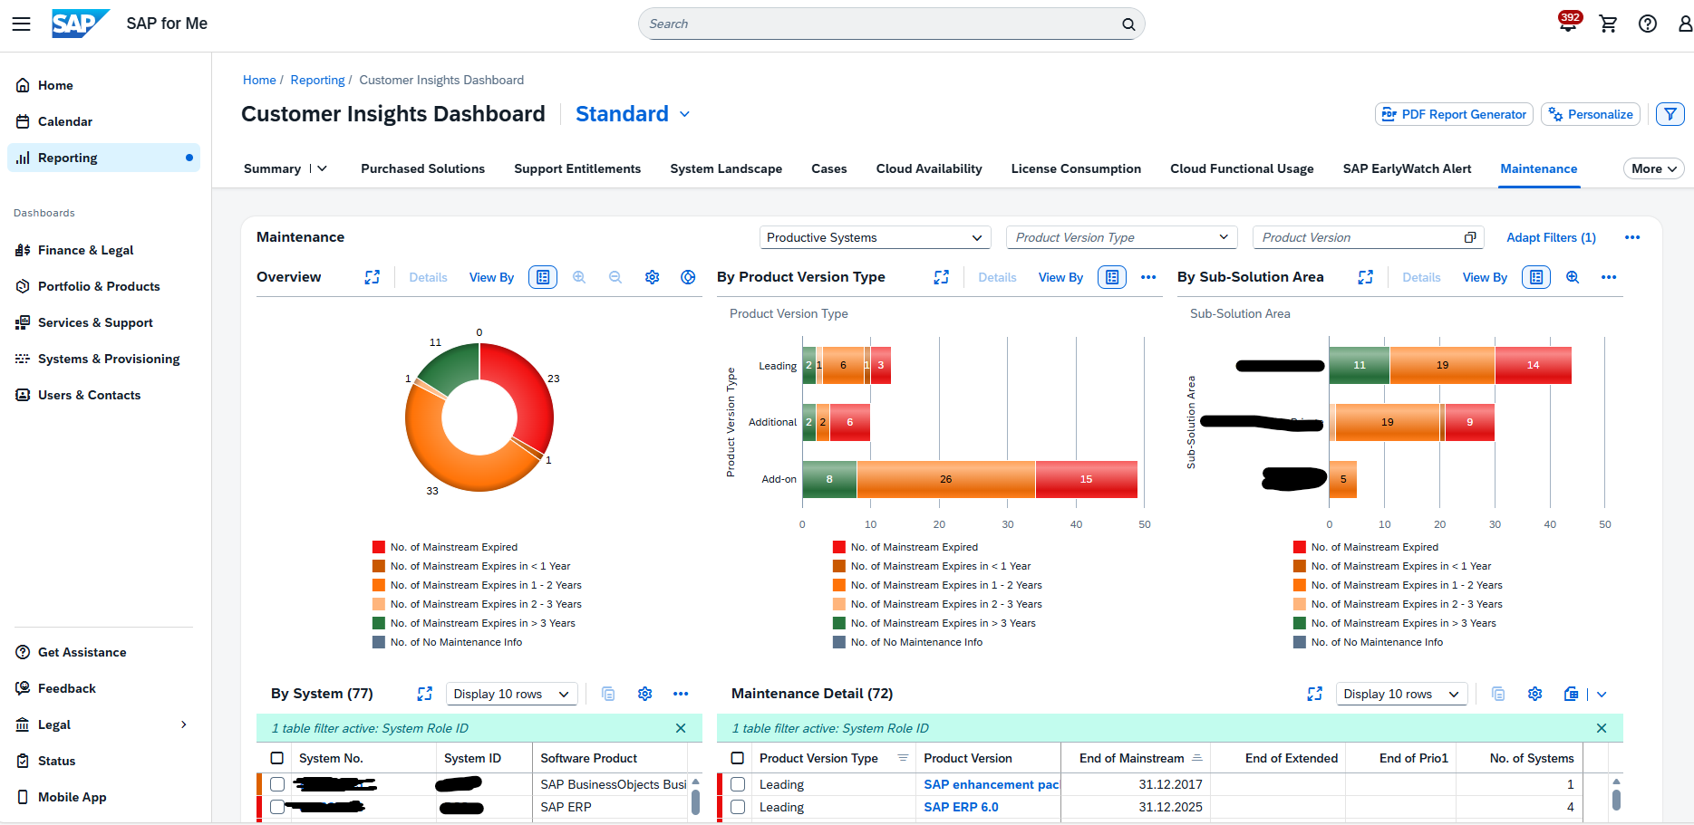This screenshot has width=1694, height=825.
Task: Expand the Product Version Type filter dropdown
Action: pyautogui.click(x=1121, y=237)
